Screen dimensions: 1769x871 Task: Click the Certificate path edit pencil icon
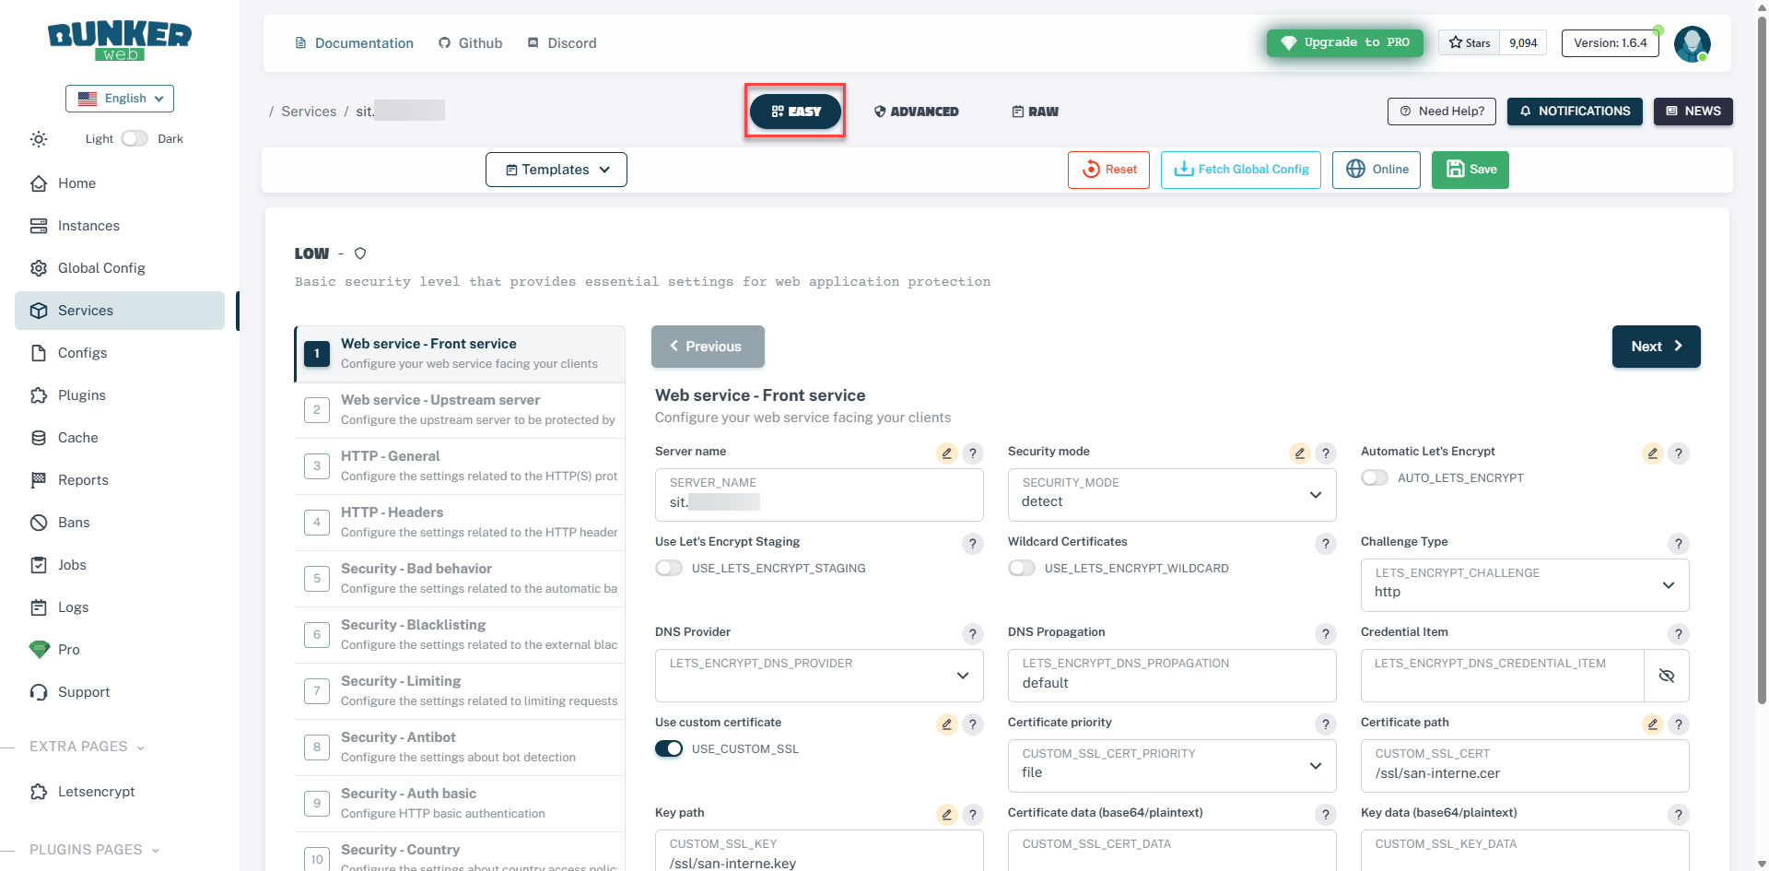[1652, 724]
